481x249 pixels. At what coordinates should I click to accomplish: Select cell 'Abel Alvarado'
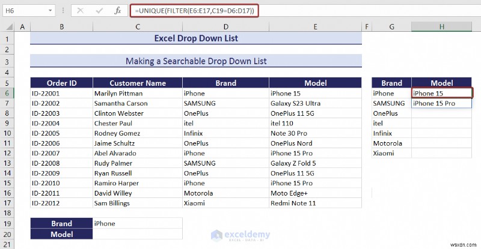(x=138, y=153)
